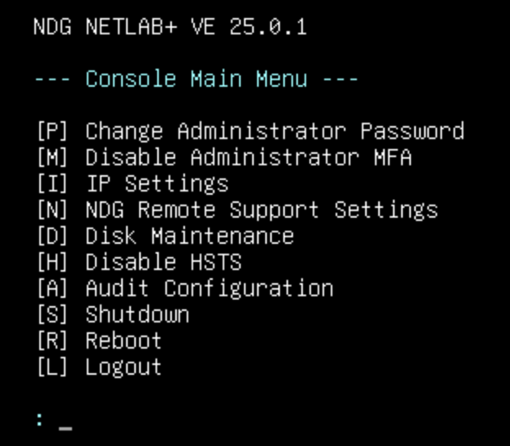Click the NDG NETLAB+ VE version title
Image resolution: width=510 pixels, height=446 pixels.
pyautogui.click(x=169, y=27)
